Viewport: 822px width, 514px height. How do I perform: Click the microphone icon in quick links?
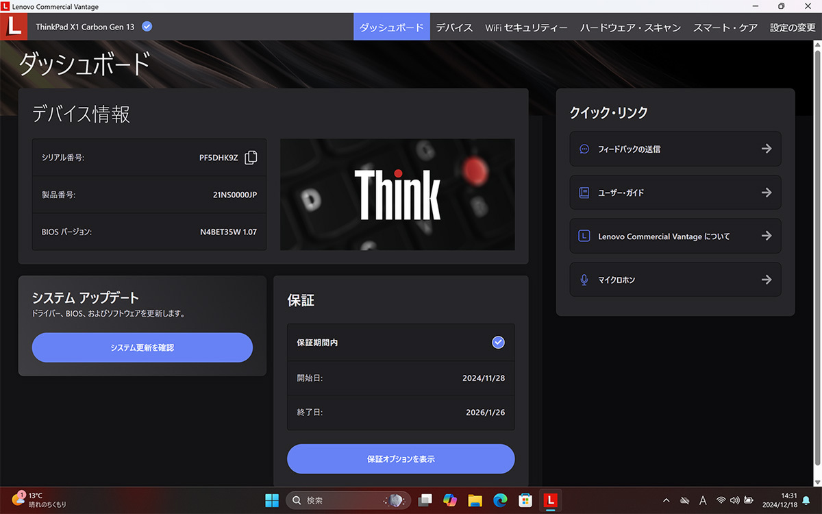coord(584,280)
